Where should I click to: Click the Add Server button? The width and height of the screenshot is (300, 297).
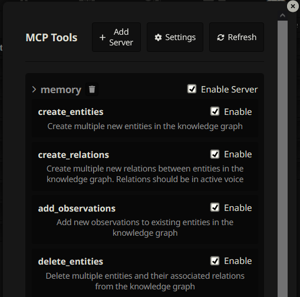116,37
